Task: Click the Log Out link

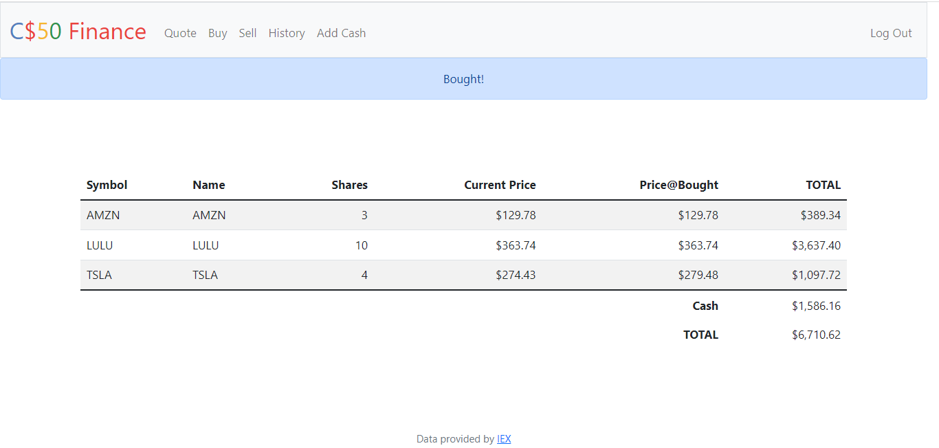Action: [891, 33]
